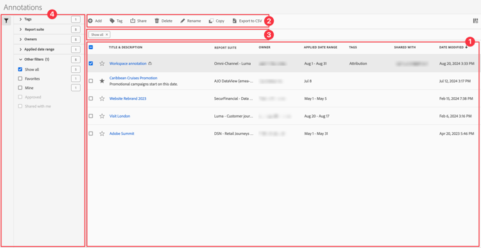Click the Attribution tag cell
The image size is (481, 248).
358,64
